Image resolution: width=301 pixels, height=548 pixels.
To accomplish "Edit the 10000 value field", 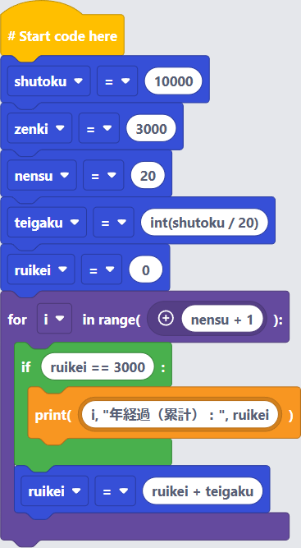I will point(173,81).
